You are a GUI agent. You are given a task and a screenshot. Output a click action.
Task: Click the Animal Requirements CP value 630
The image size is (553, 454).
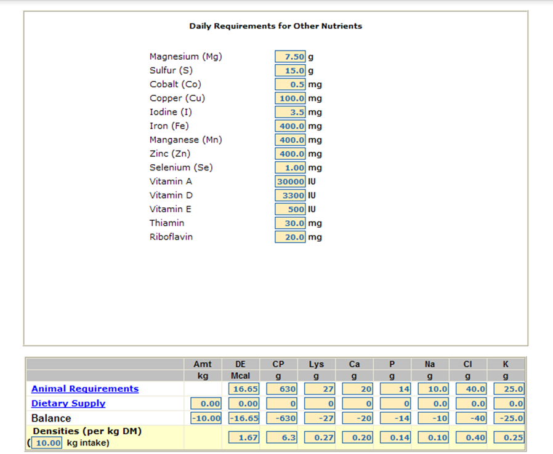click(281, 389)
